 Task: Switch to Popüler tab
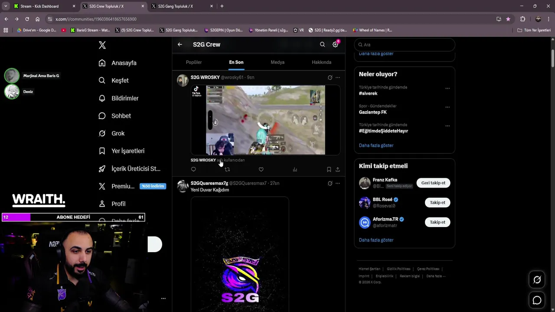pyautogui.click(x=194, y=62)
